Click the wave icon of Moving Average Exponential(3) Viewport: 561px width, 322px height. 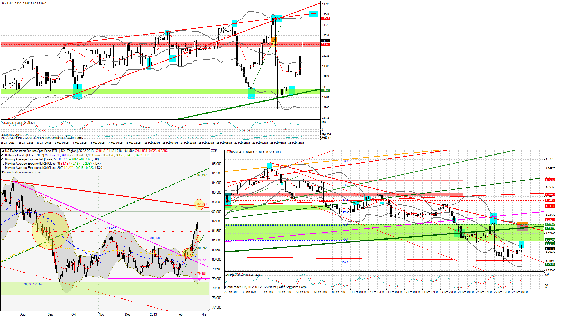tap(3, 168)
